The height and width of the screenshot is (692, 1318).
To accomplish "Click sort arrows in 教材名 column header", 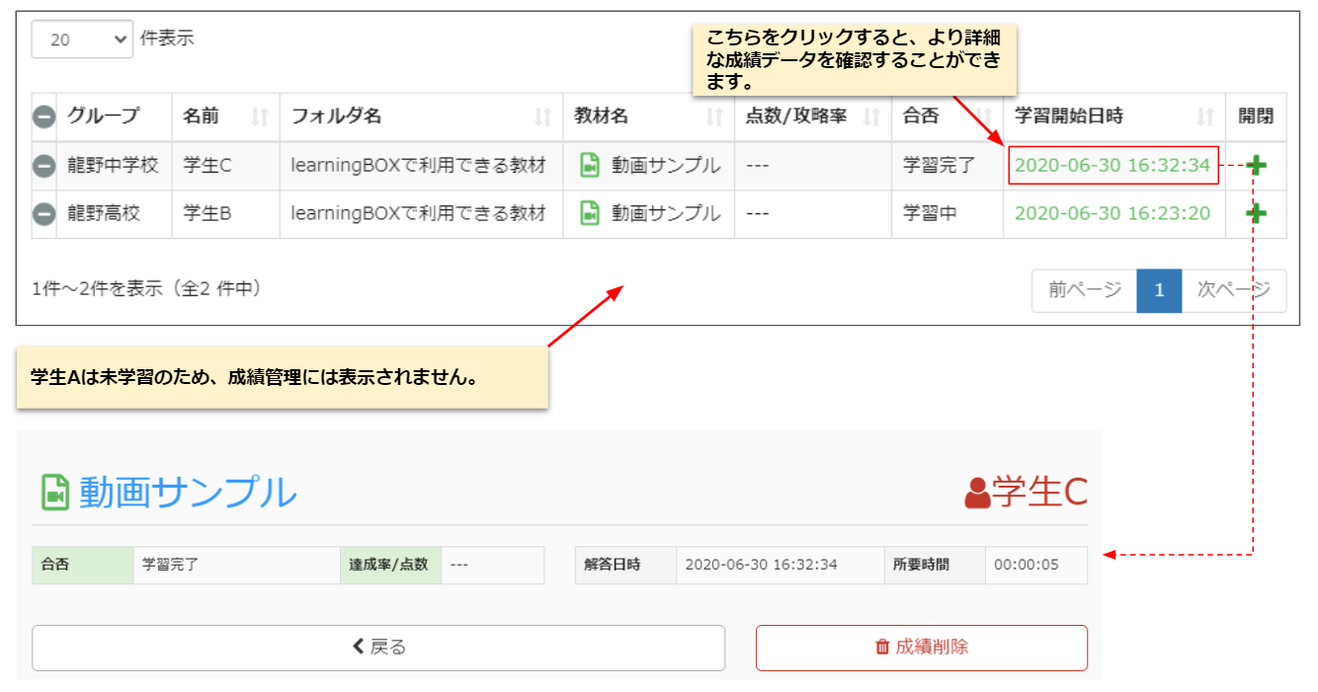I will [x=714, y=117].
